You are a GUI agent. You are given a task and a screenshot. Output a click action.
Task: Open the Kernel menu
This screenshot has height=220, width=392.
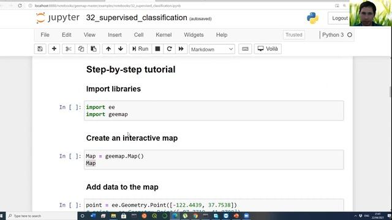(164, 35)
